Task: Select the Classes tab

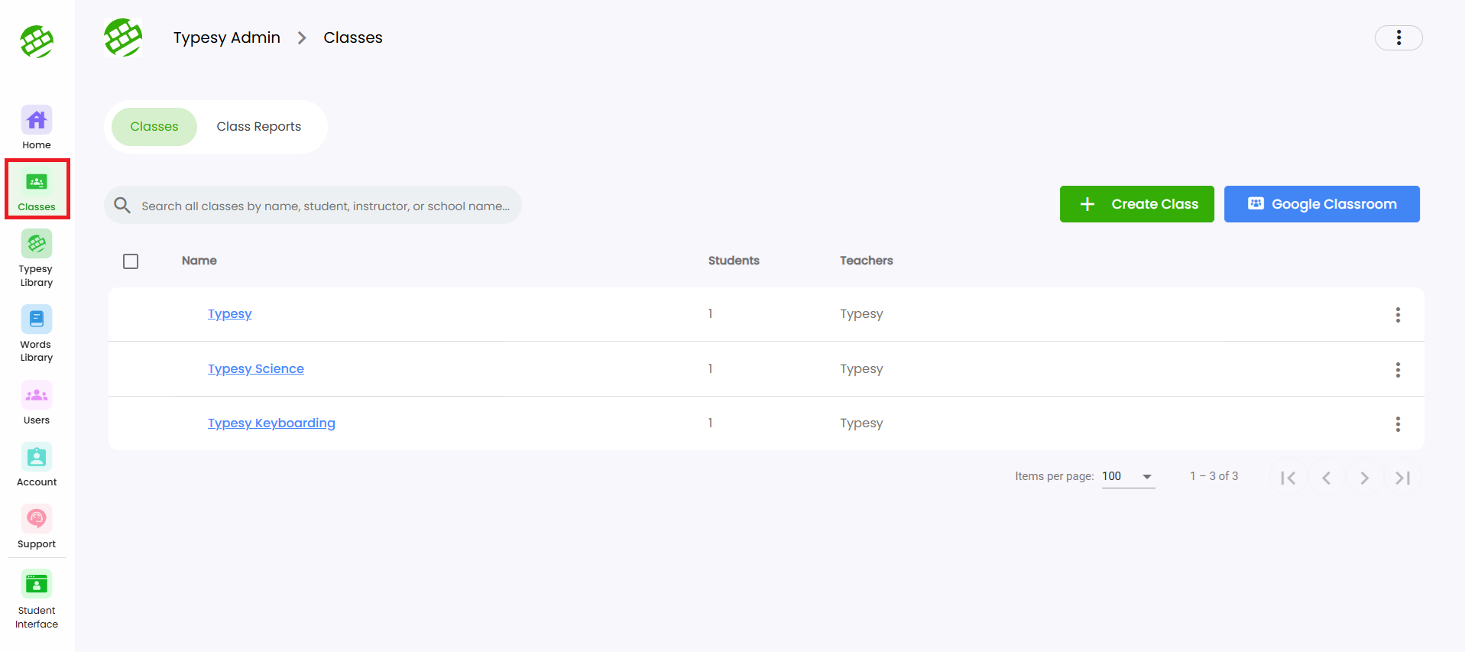Action: pos(154,127)
